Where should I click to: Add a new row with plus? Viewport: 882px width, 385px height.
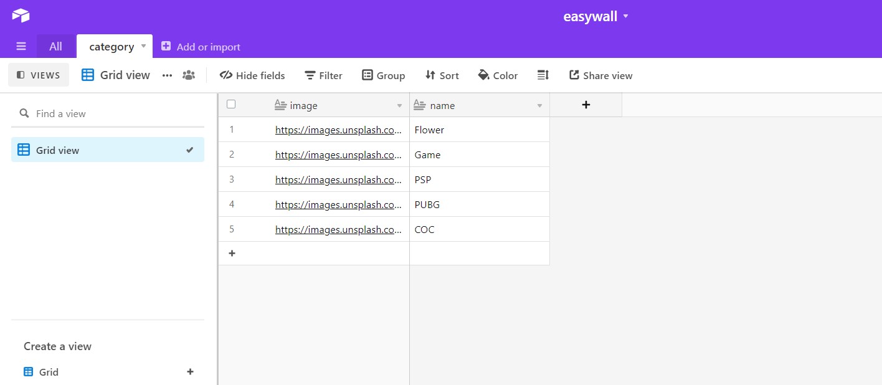[232, 254]
